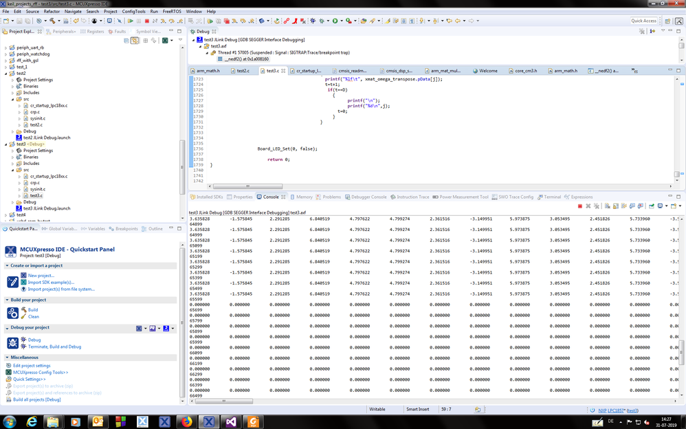
Task: Toggle Link with Editor in Project Explorer
Action: [135, 41]
